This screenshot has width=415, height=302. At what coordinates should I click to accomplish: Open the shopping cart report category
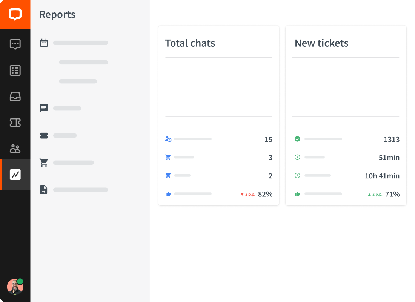[x=44, y=163]
